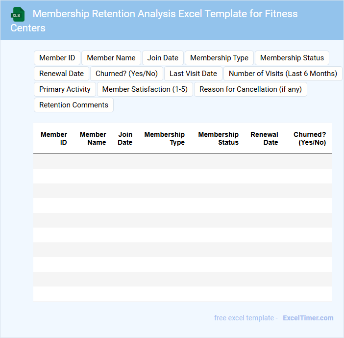Viewport: 344px width, 338px height.
Task: Click the Membership Status table column header
Action: pyautogui.click(x=218, y=138)
